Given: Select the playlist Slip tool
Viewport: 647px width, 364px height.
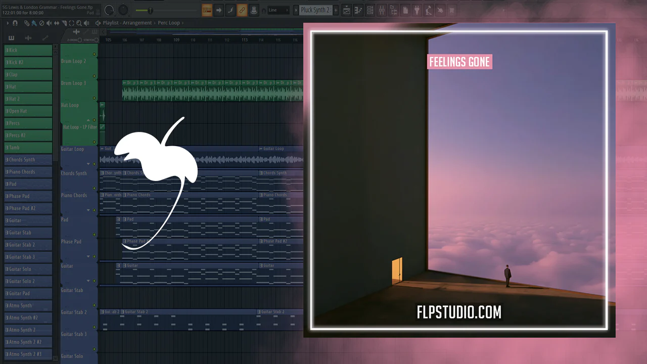Looking at the screenshot, I should click(x=57, y=23).
